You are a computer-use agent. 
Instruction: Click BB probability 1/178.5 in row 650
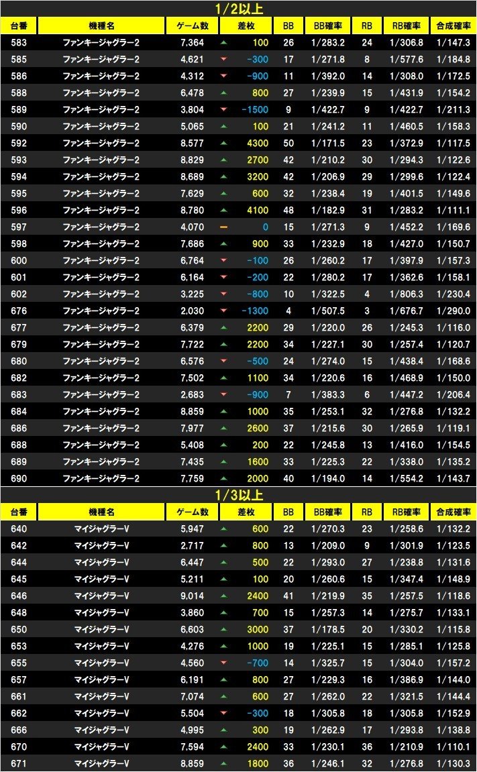pos(328,629)
